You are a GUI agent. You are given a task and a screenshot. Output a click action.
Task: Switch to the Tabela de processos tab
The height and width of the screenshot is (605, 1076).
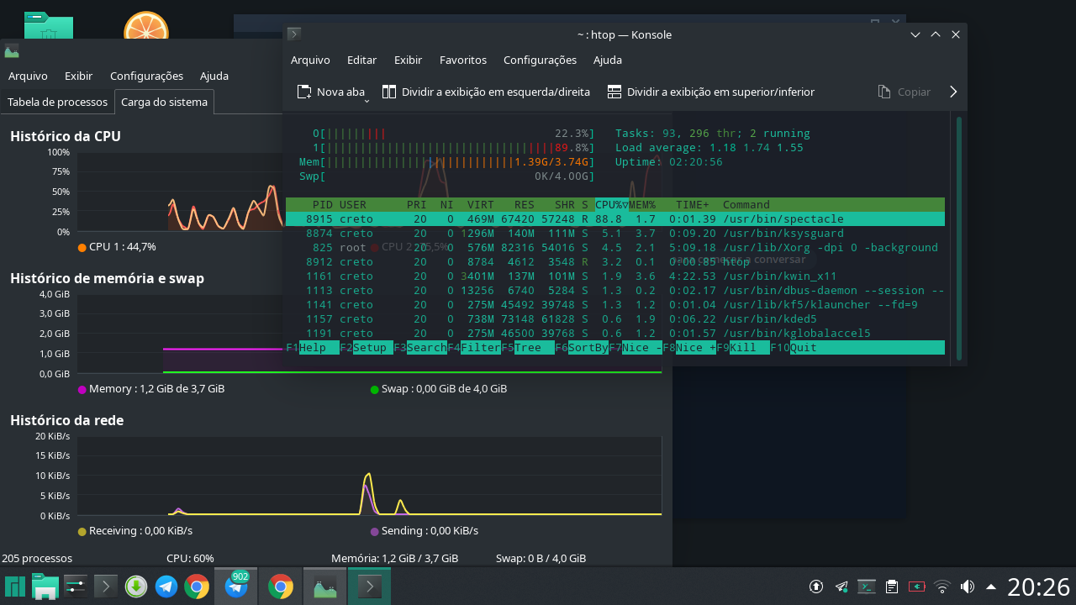pyautogui.click(x=57, y=103)
